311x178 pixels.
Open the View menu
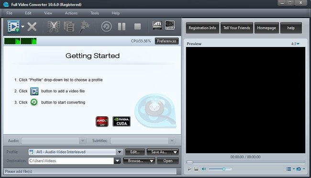click(48, 13)
